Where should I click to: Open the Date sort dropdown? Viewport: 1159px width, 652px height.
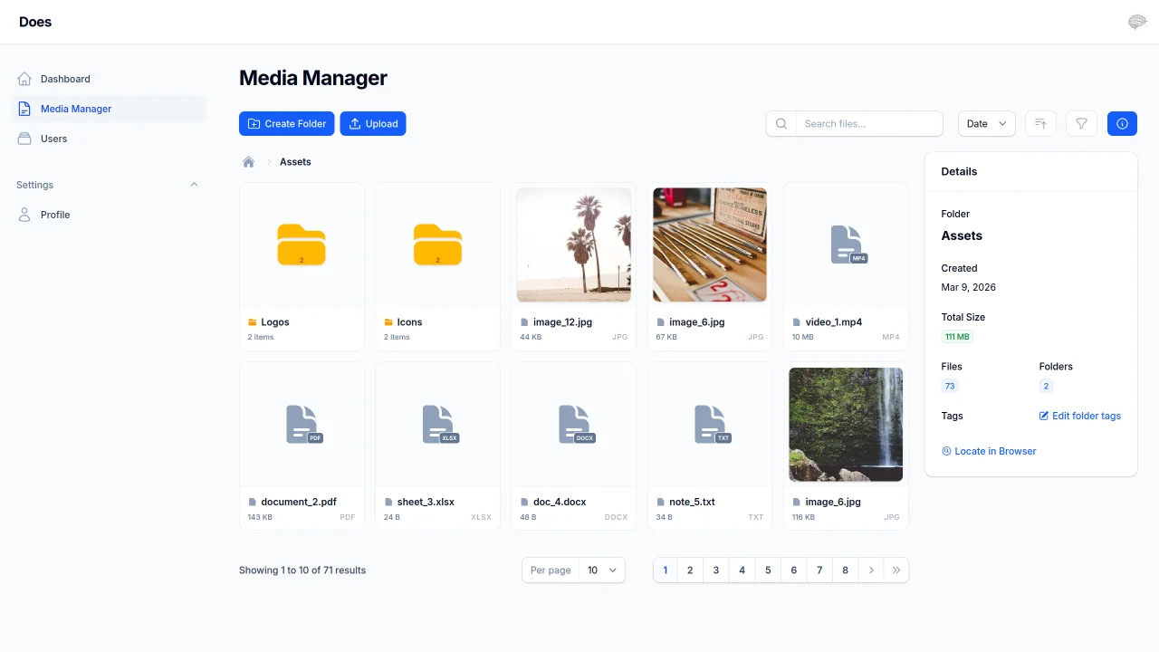coord(986,123)
